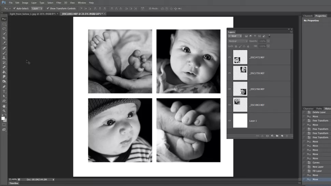Click the Create New Layer icon
Viewport: 331px width, 186px height.
click(282, 136)
